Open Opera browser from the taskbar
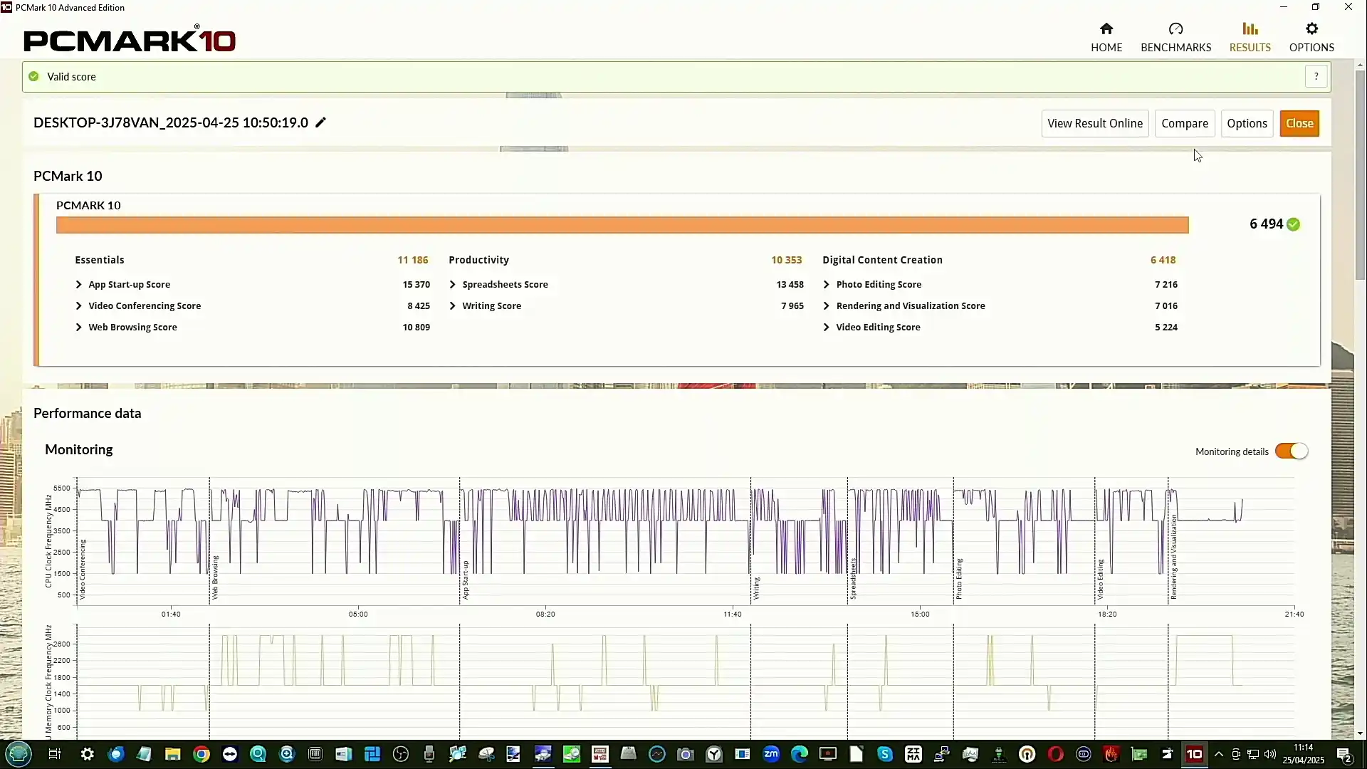This screenshot has width=1367, height=769. coord(1055,754)
